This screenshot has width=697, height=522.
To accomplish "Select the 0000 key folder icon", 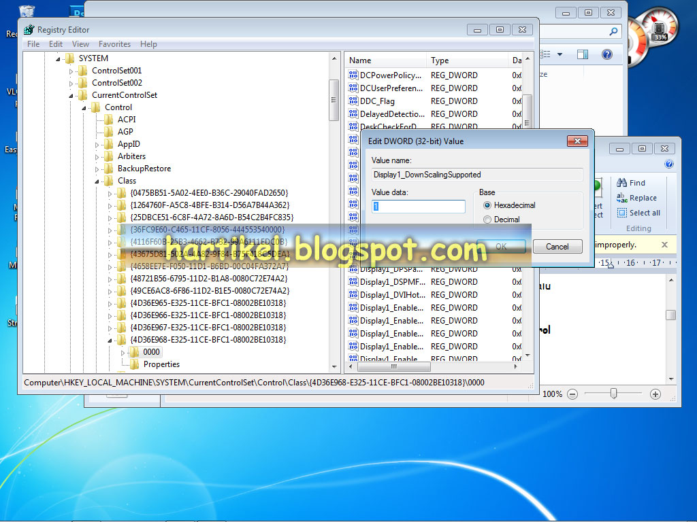I will [134, 352].
